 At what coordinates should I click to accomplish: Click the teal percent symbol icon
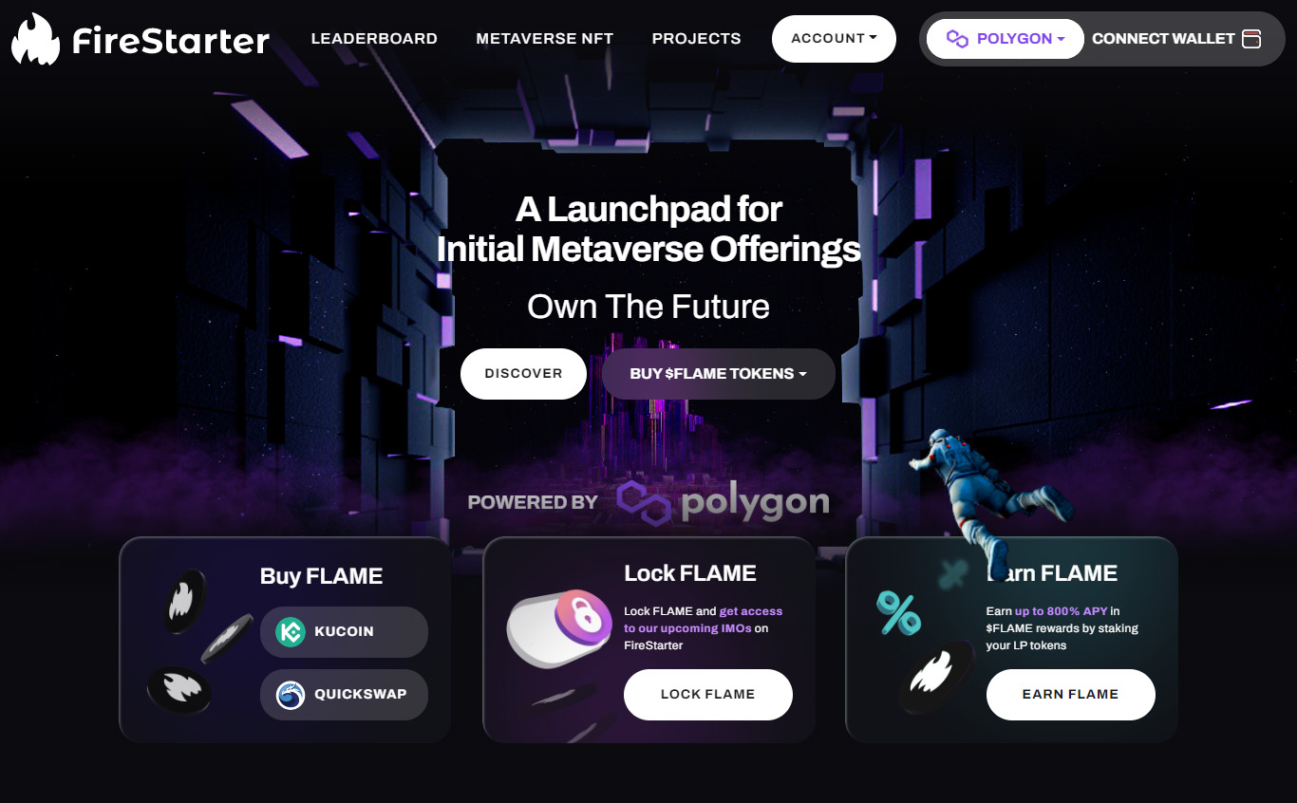(x=898, y=612)
